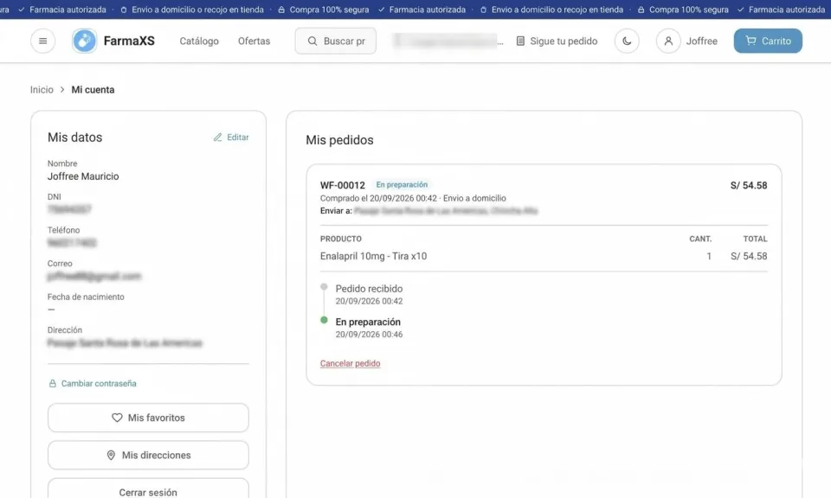
Task: Click the breadcrumb chevron separator after Inicio
Action: [62, 89]
